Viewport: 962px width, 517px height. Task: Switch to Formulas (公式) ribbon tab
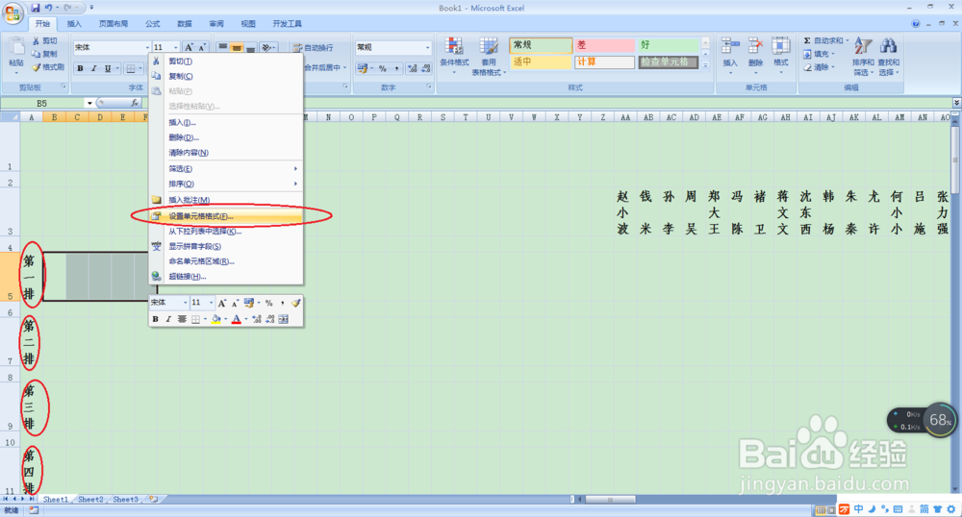click(x=152, y=24)
